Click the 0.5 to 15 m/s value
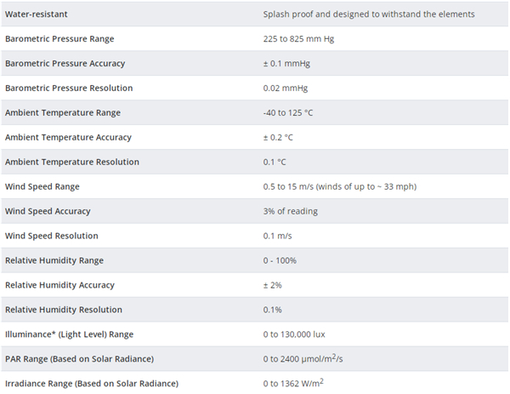Image resolution: width=510 pixels, height=394 pixels. tap(339, 187)
